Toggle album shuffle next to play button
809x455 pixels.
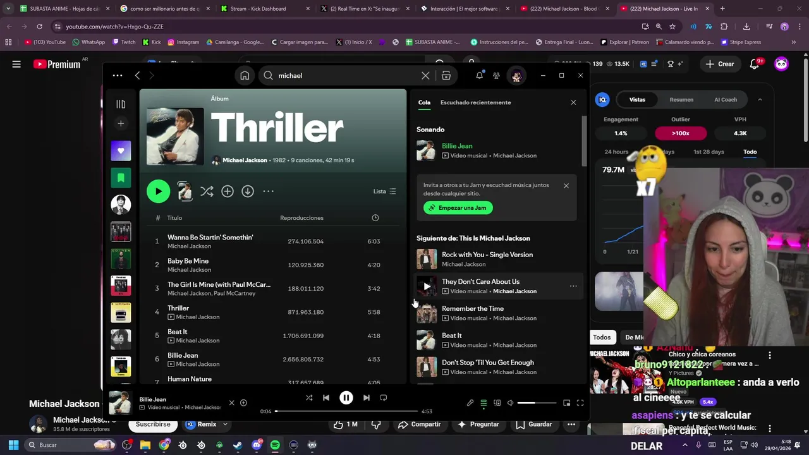207,191
